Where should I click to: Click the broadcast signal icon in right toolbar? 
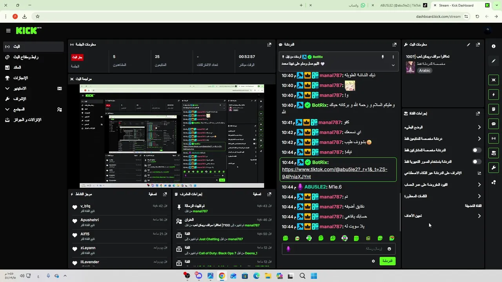tap(493, 138)
